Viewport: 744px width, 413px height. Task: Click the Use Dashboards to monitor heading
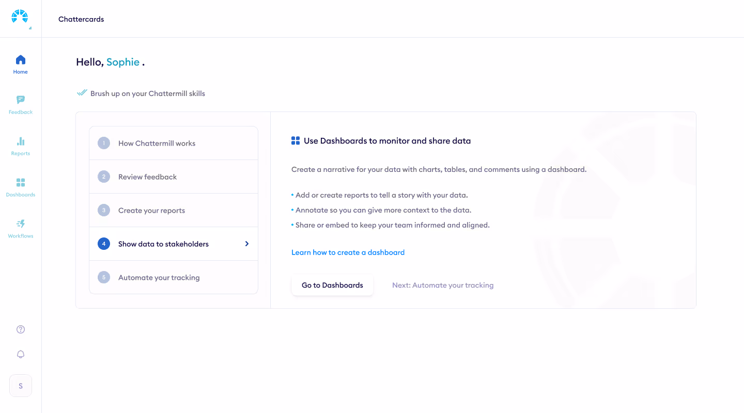coord(387,140)
